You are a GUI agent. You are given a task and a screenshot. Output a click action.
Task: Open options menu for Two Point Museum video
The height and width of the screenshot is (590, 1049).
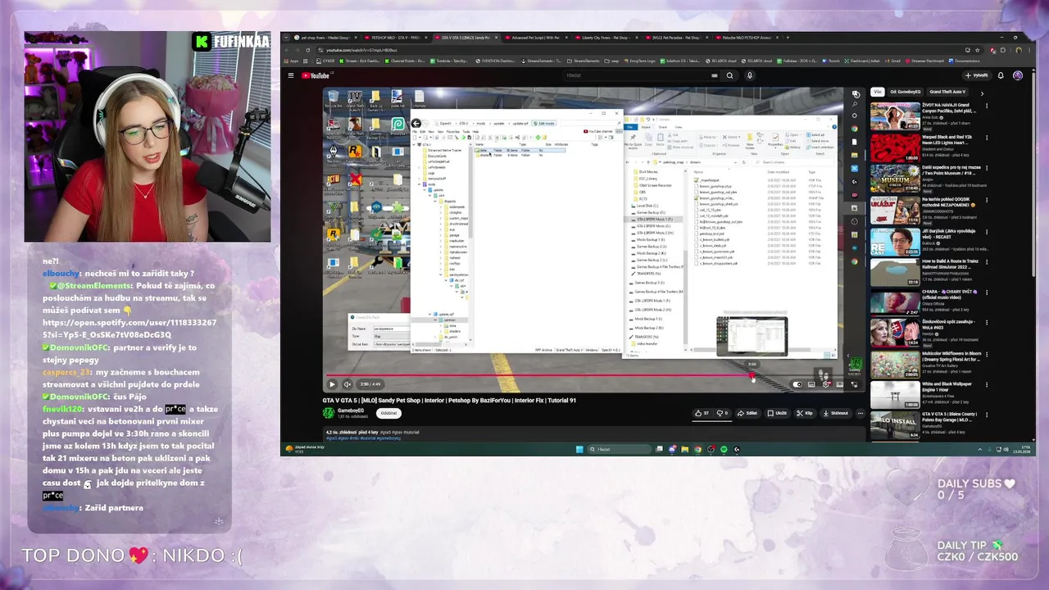click(985, 169)
